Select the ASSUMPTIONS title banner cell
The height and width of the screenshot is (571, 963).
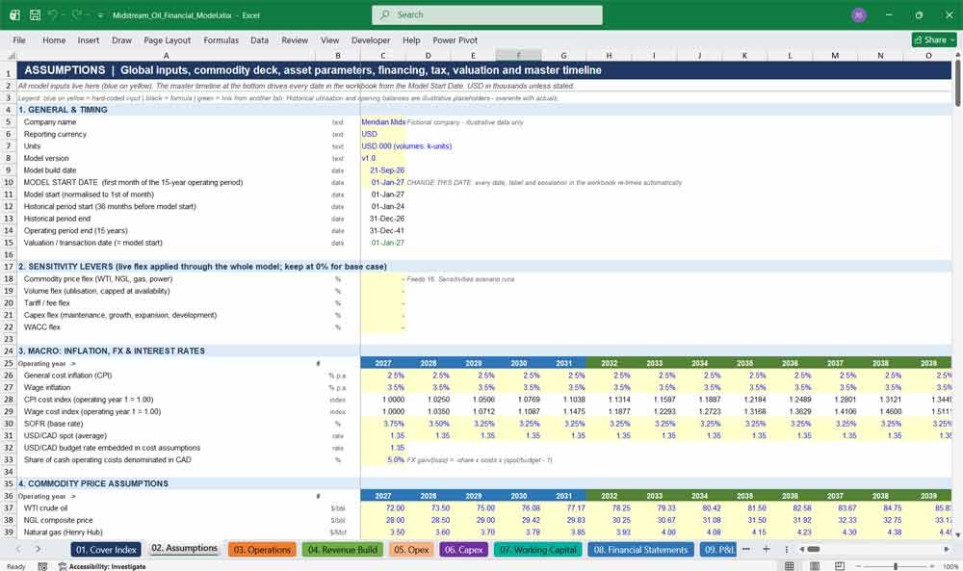pyautogui.click(x=484, y=70)
